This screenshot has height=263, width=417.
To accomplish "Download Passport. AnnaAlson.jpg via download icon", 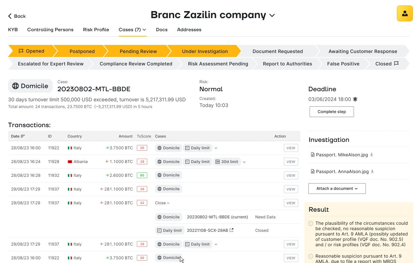I will click(x=372, y=171).
